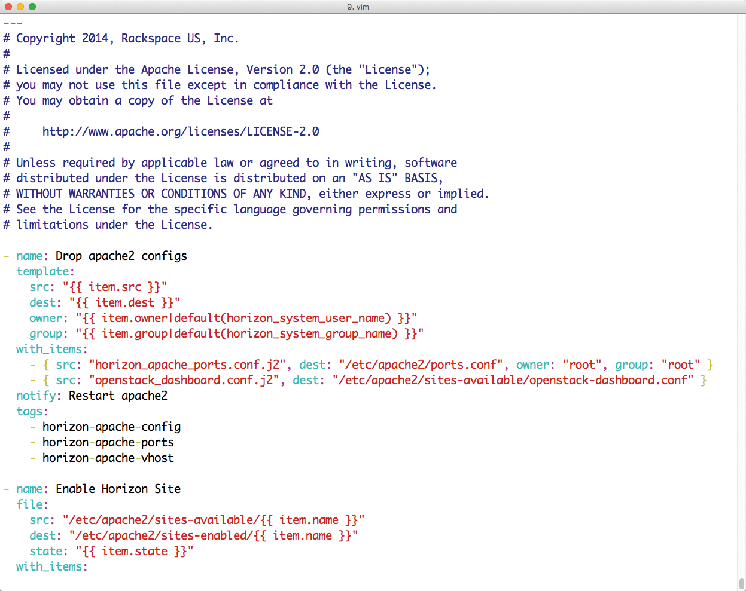Place cursor on "Restart apache2" notify handler
746x591 pixels.
pos(118,396)
